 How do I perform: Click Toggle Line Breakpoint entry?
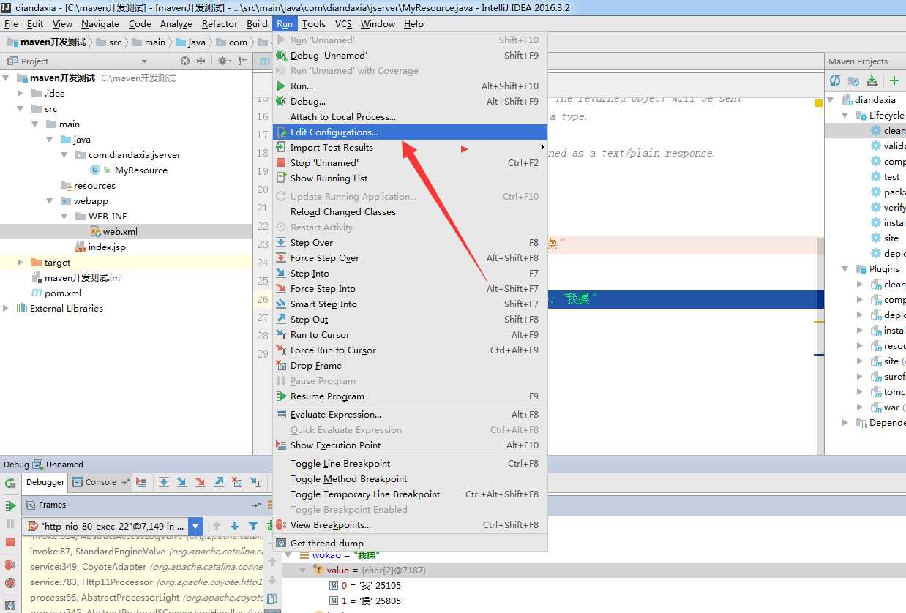410,464
